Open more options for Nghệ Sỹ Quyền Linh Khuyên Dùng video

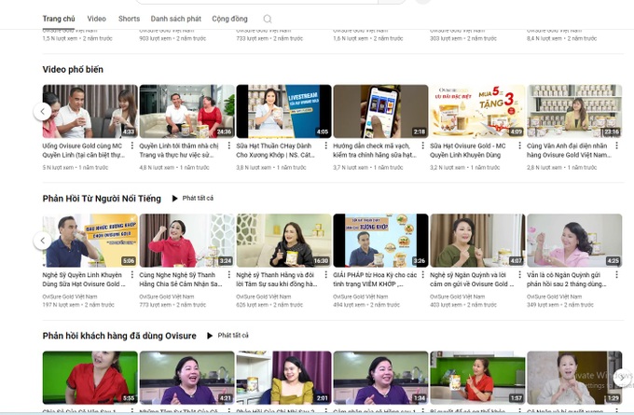pyautogui.click(x=131, y=274)
